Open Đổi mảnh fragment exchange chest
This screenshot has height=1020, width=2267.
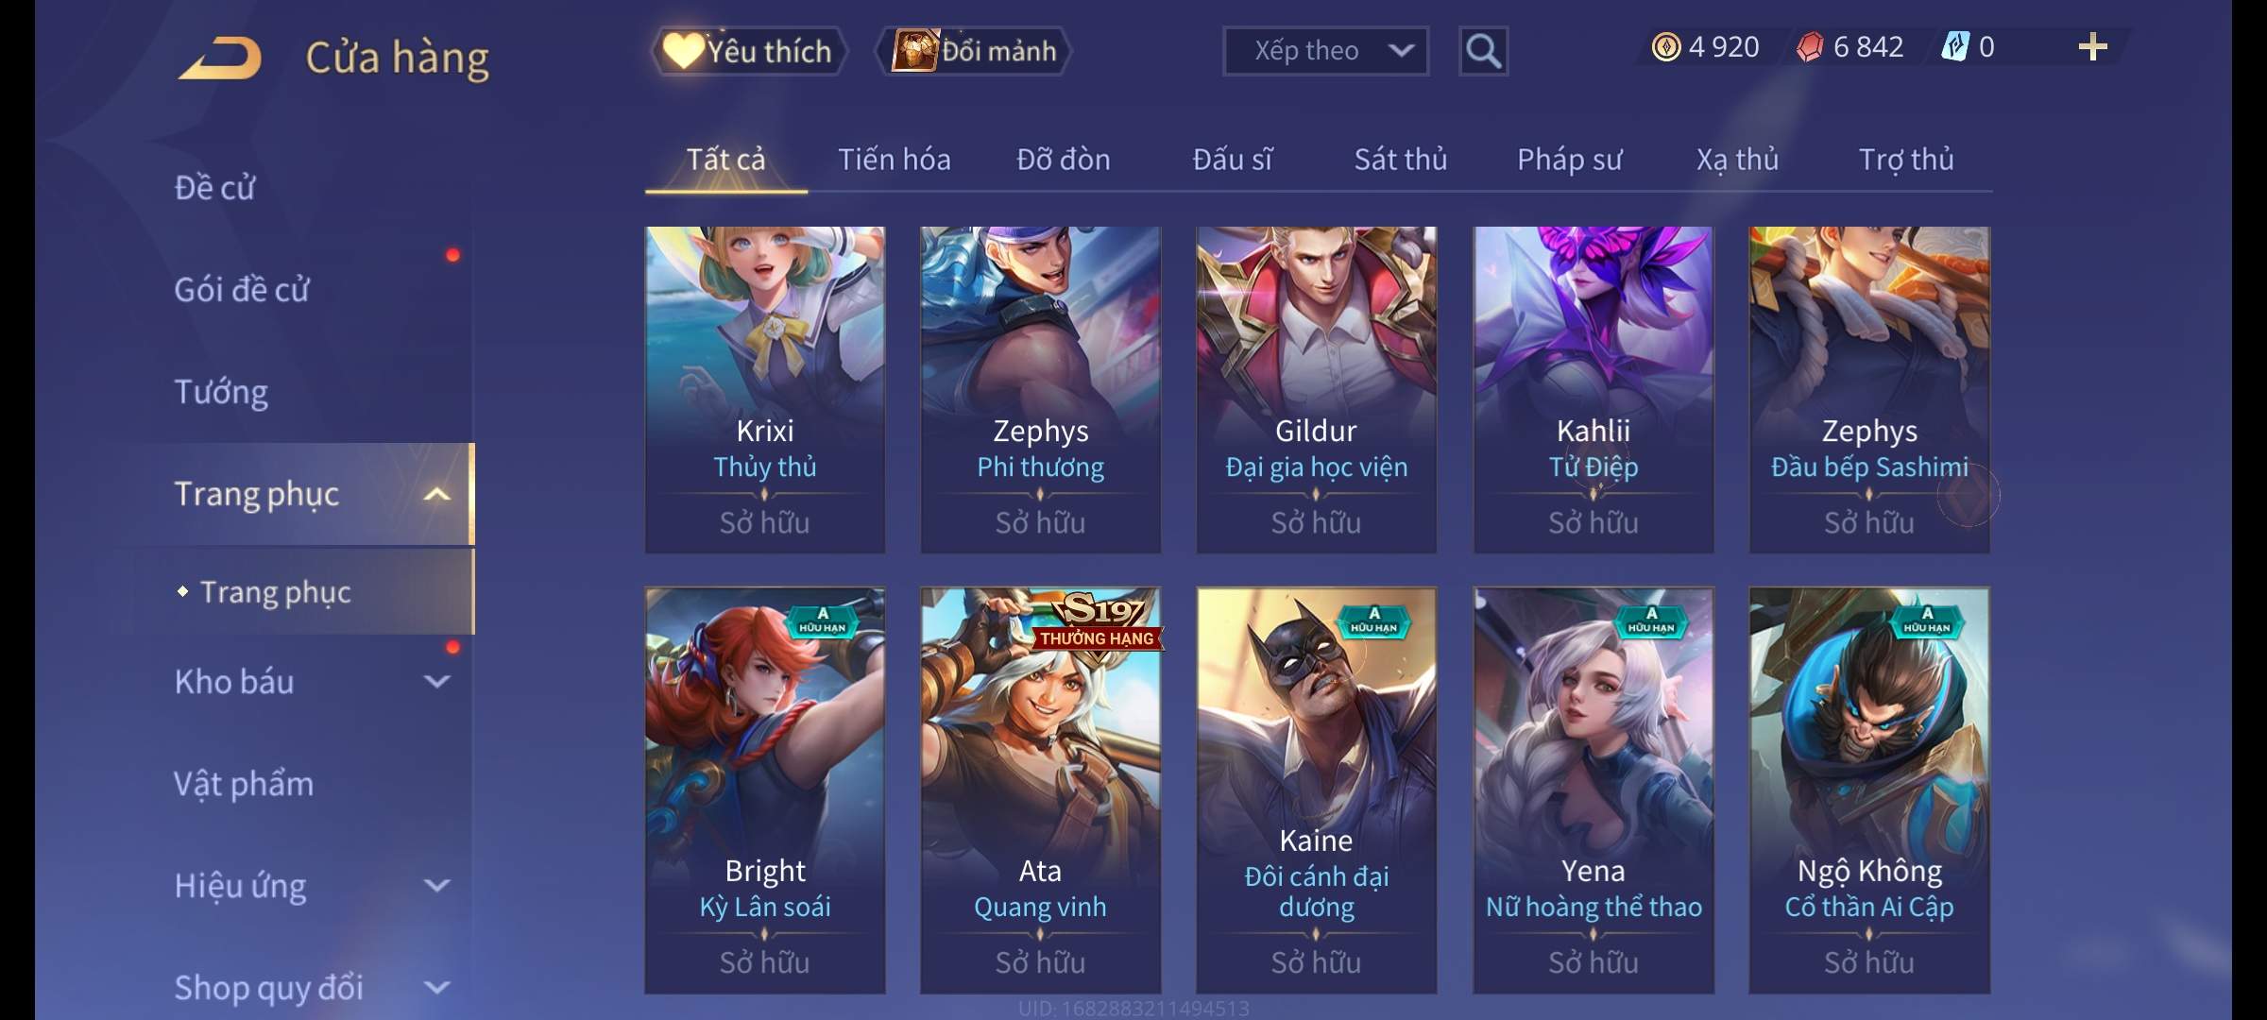974,51
